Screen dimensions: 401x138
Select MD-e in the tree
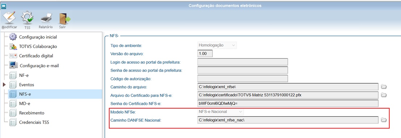(25, 104)
